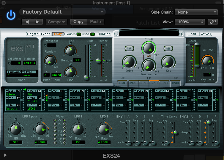The width and height of the screenshot is (224, 160).
Task: Click the LFO 2 Rate knob
Action: point(78,129)
